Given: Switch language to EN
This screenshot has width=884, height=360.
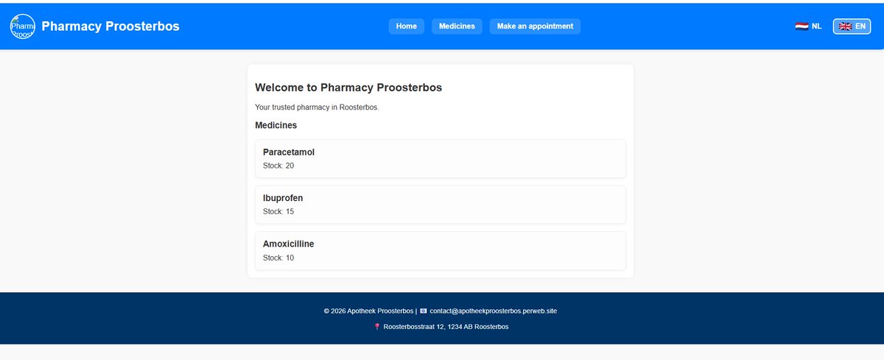Looking at the screenshot, I should click(852, 27).
